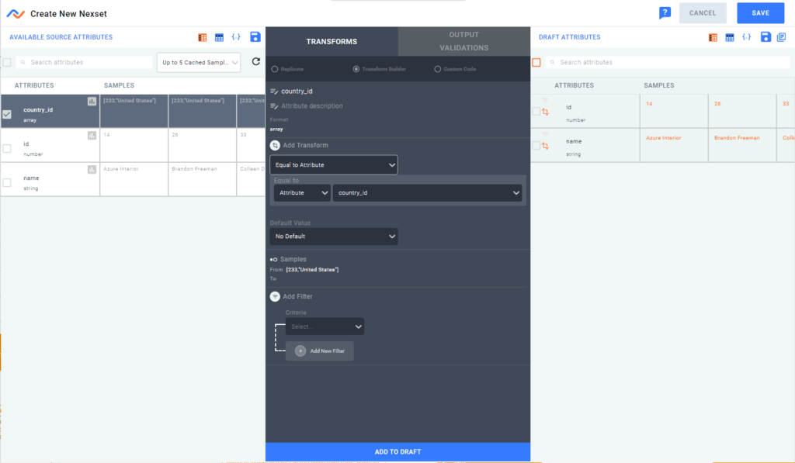
Task: Click the Nexla logo icon
Action: [16, 14]
